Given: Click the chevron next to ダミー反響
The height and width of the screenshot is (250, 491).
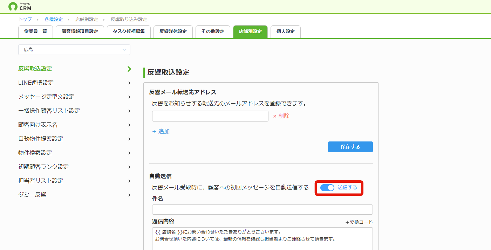Looking at the screenshot, I should [129, 195].
